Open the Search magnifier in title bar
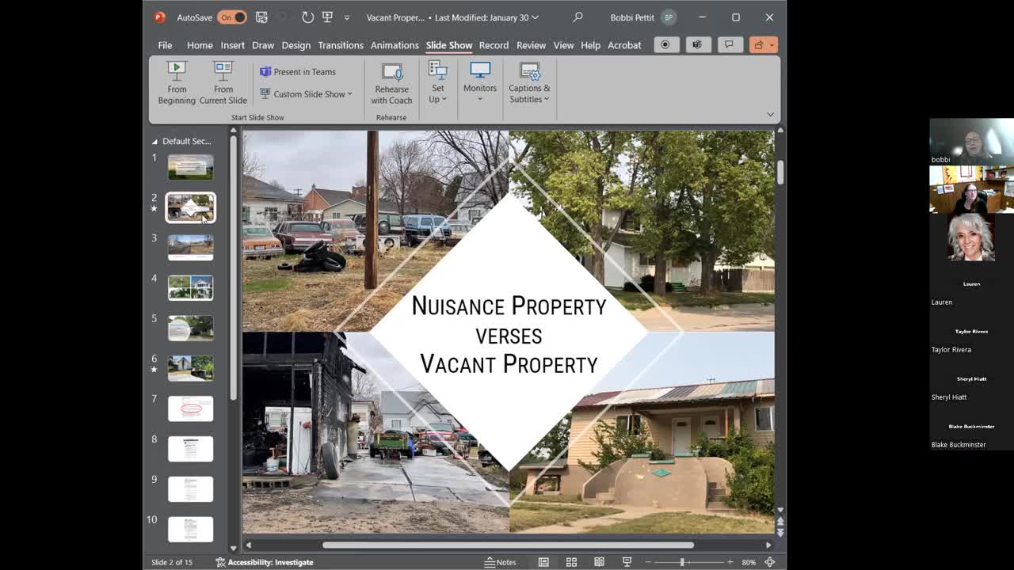1014x570 pixels. (x=578, y=17)
